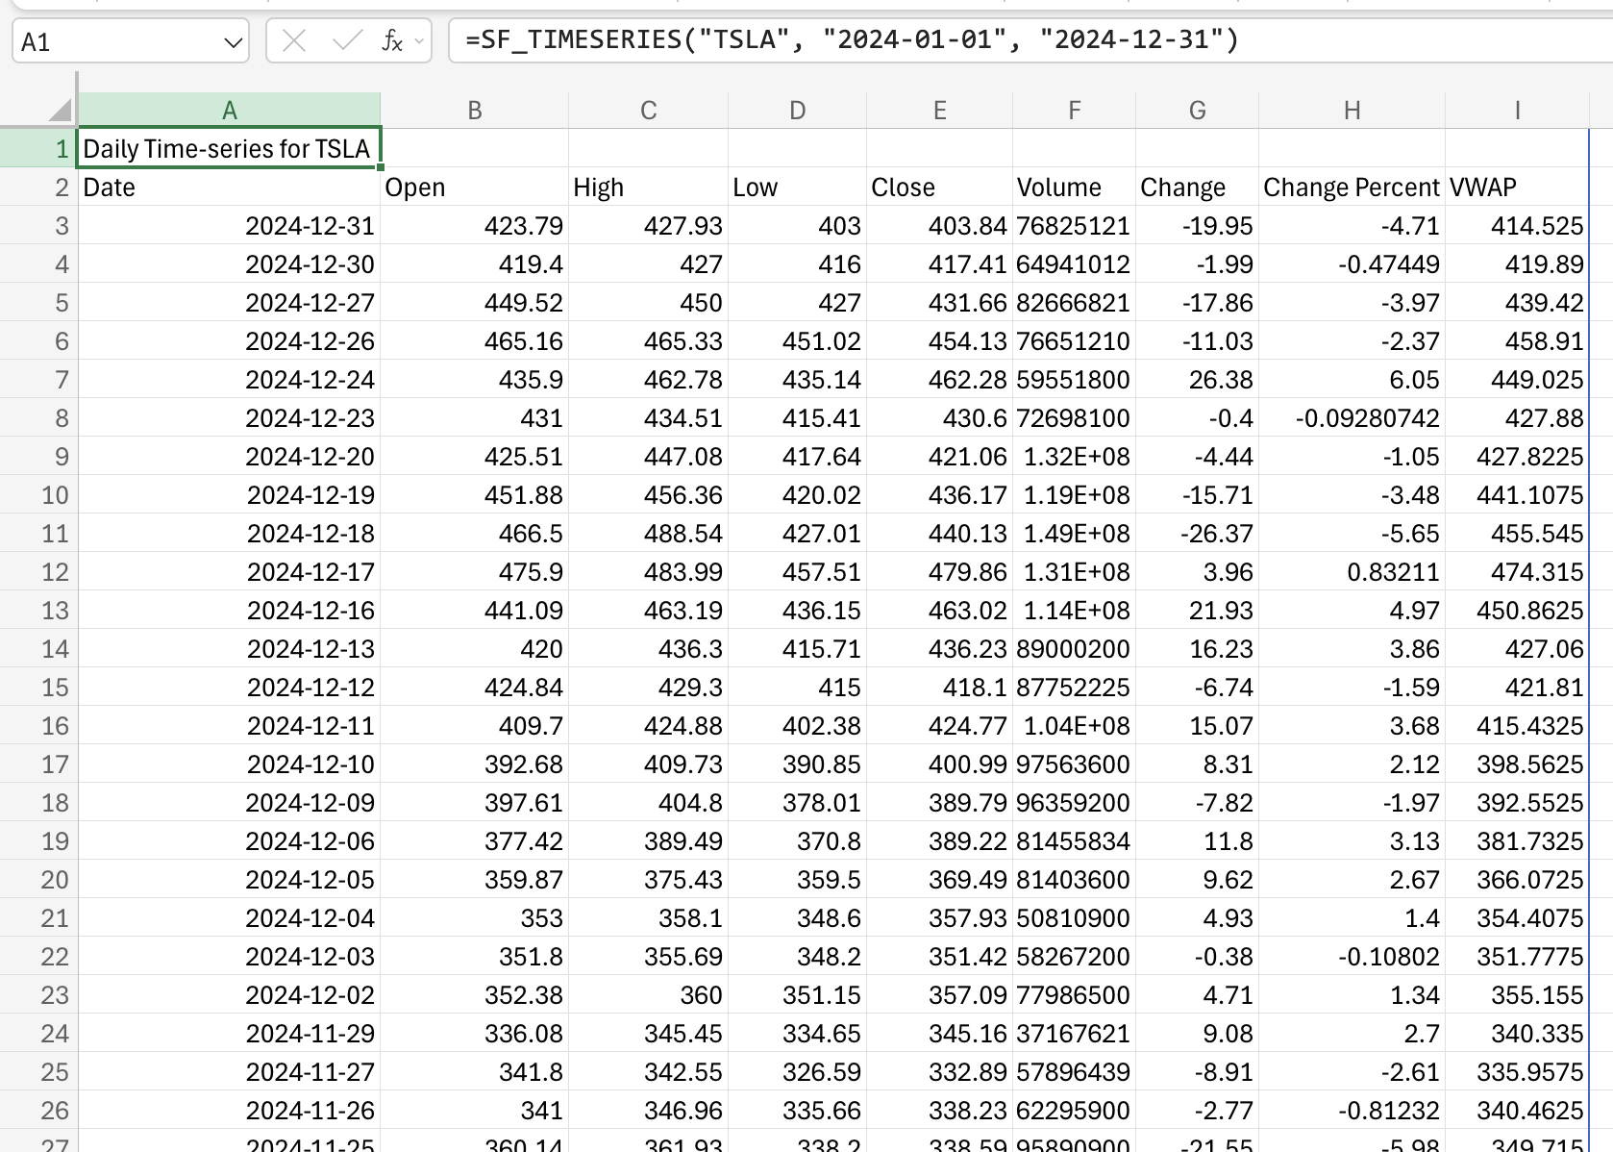
Task: Select the Change Percent header cell
Action: [1352, 187]
